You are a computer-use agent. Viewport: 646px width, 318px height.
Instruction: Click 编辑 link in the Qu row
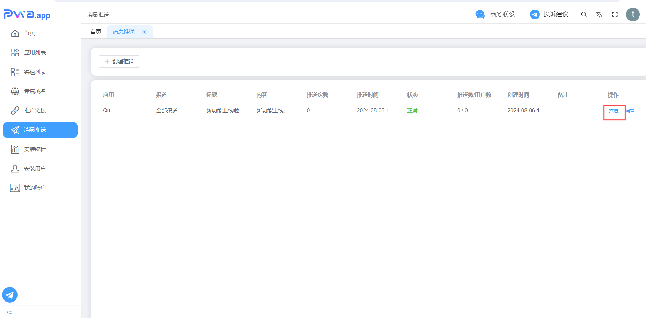[630, 111]
